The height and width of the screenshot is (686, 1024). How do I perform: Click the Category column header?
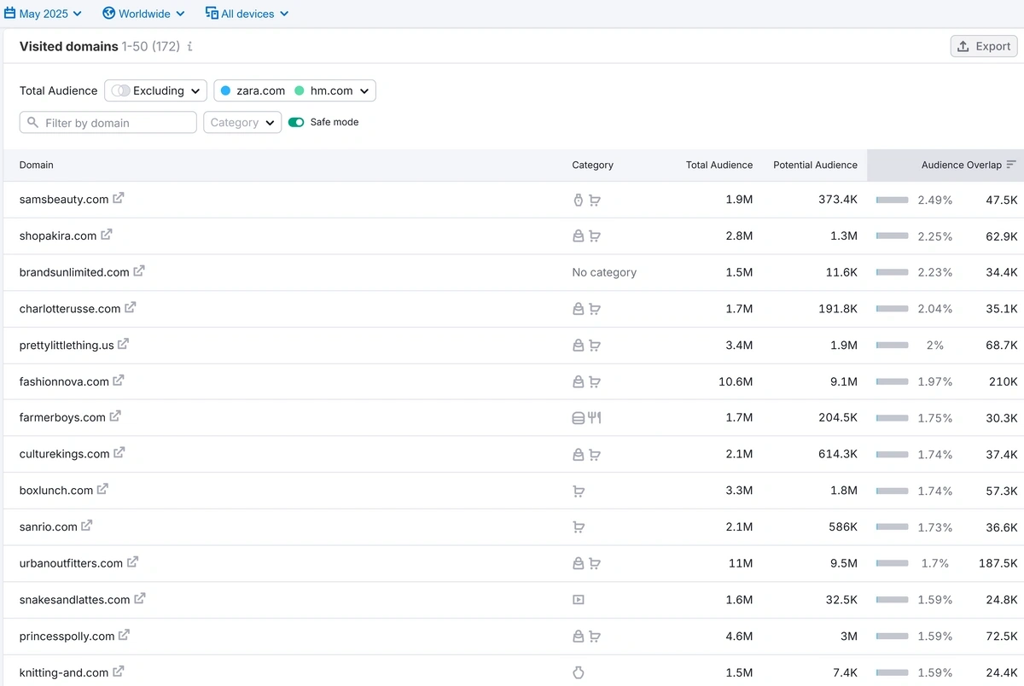click(593, 165)
